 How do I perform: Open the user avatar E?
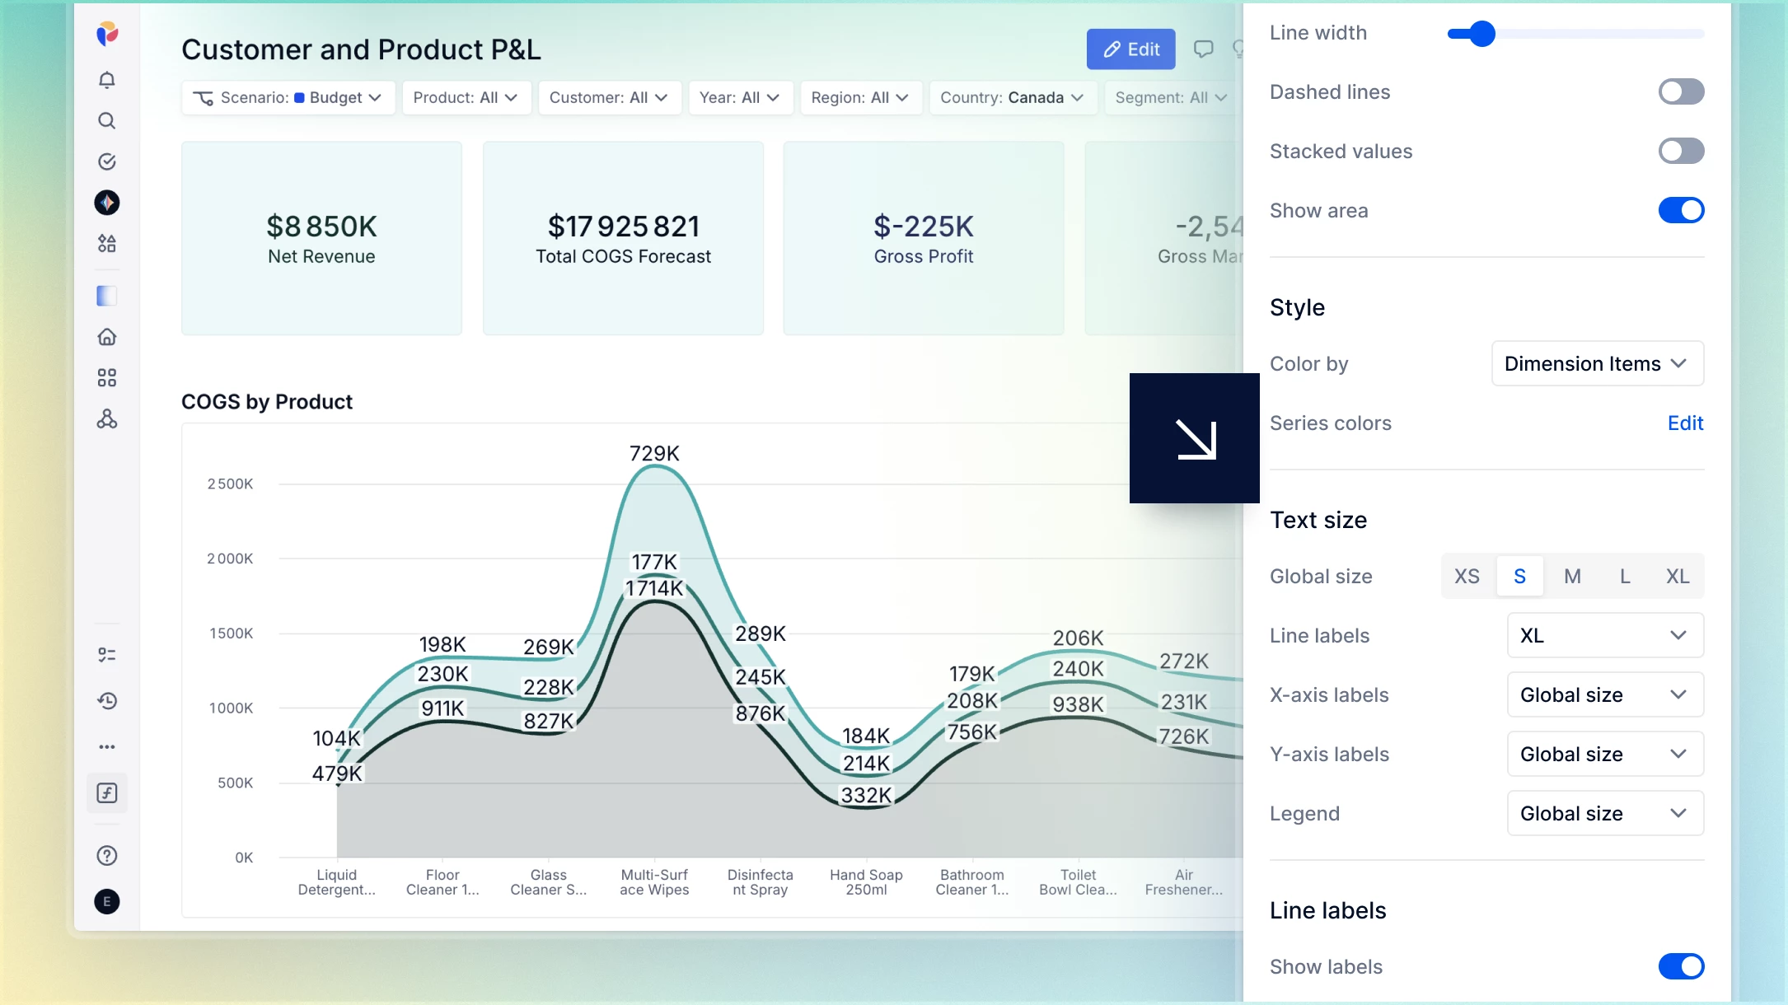tap(107, 902)
